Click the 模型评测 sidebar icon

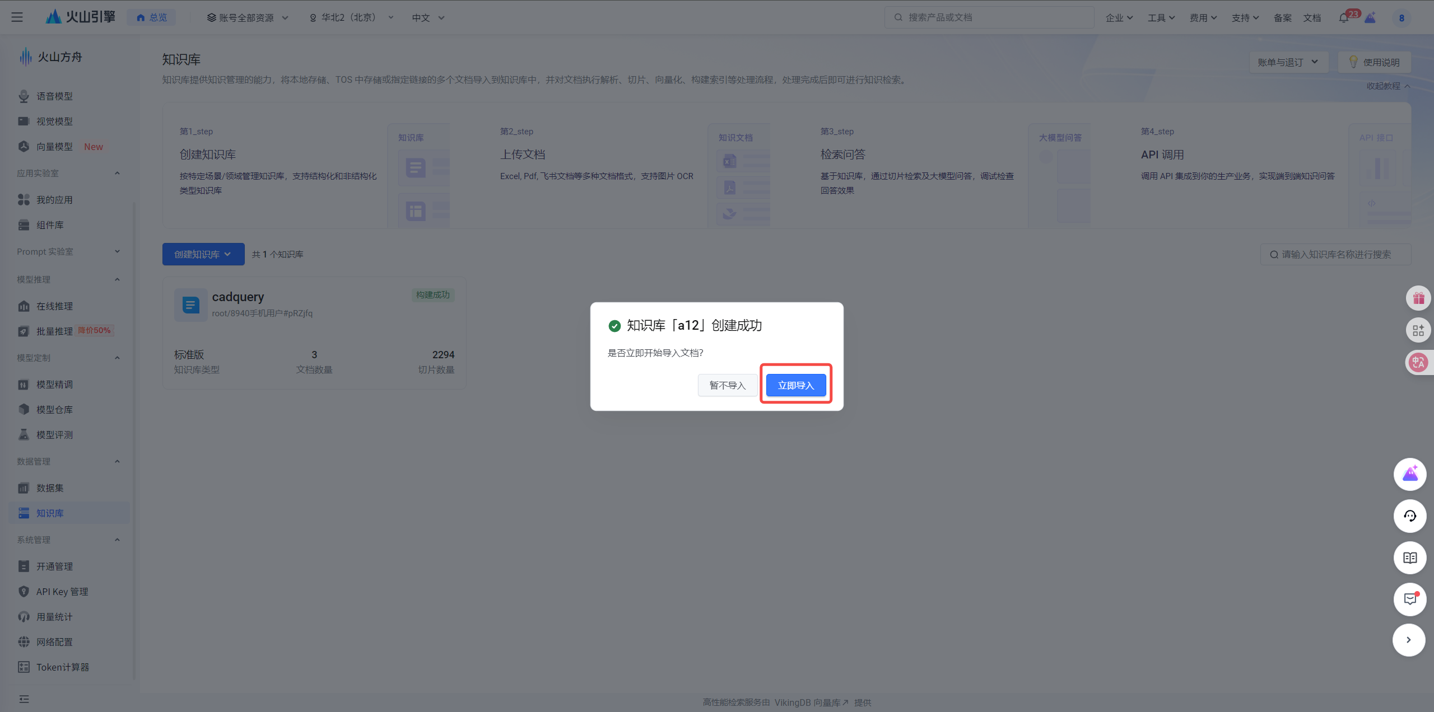[x=24, y=434]
